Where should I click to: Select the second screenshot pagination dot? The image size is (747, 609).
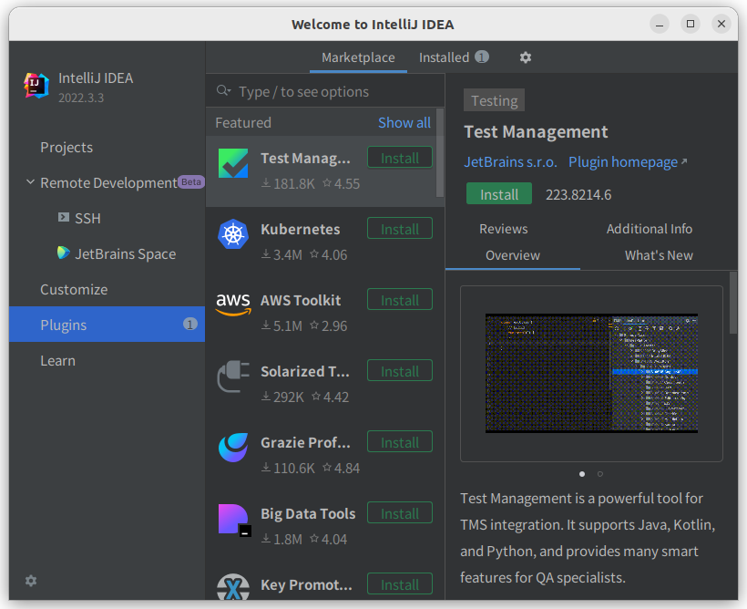[x=600, y=474]
